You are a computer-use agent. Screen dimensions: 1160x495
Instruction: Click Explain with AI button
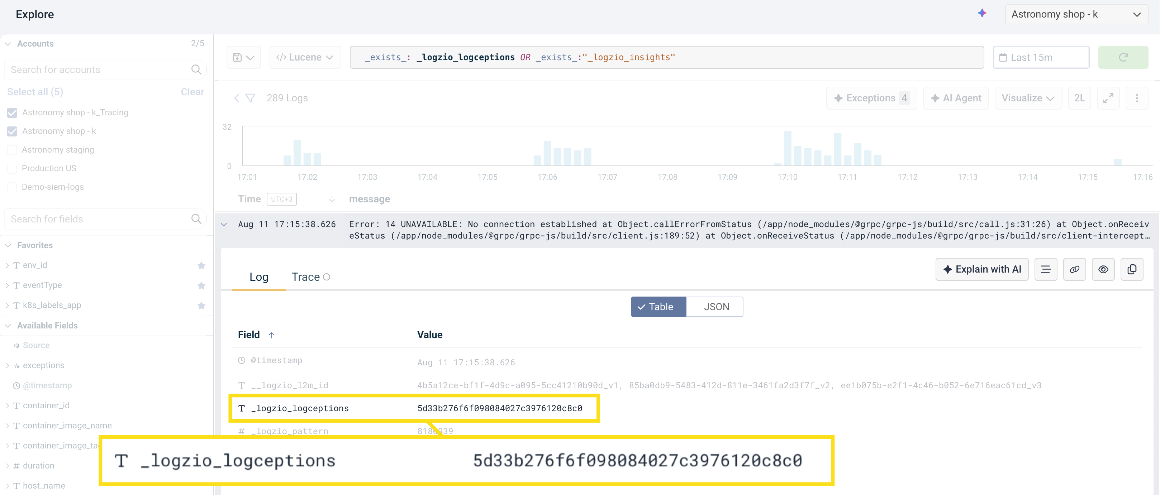coord(982,269)
